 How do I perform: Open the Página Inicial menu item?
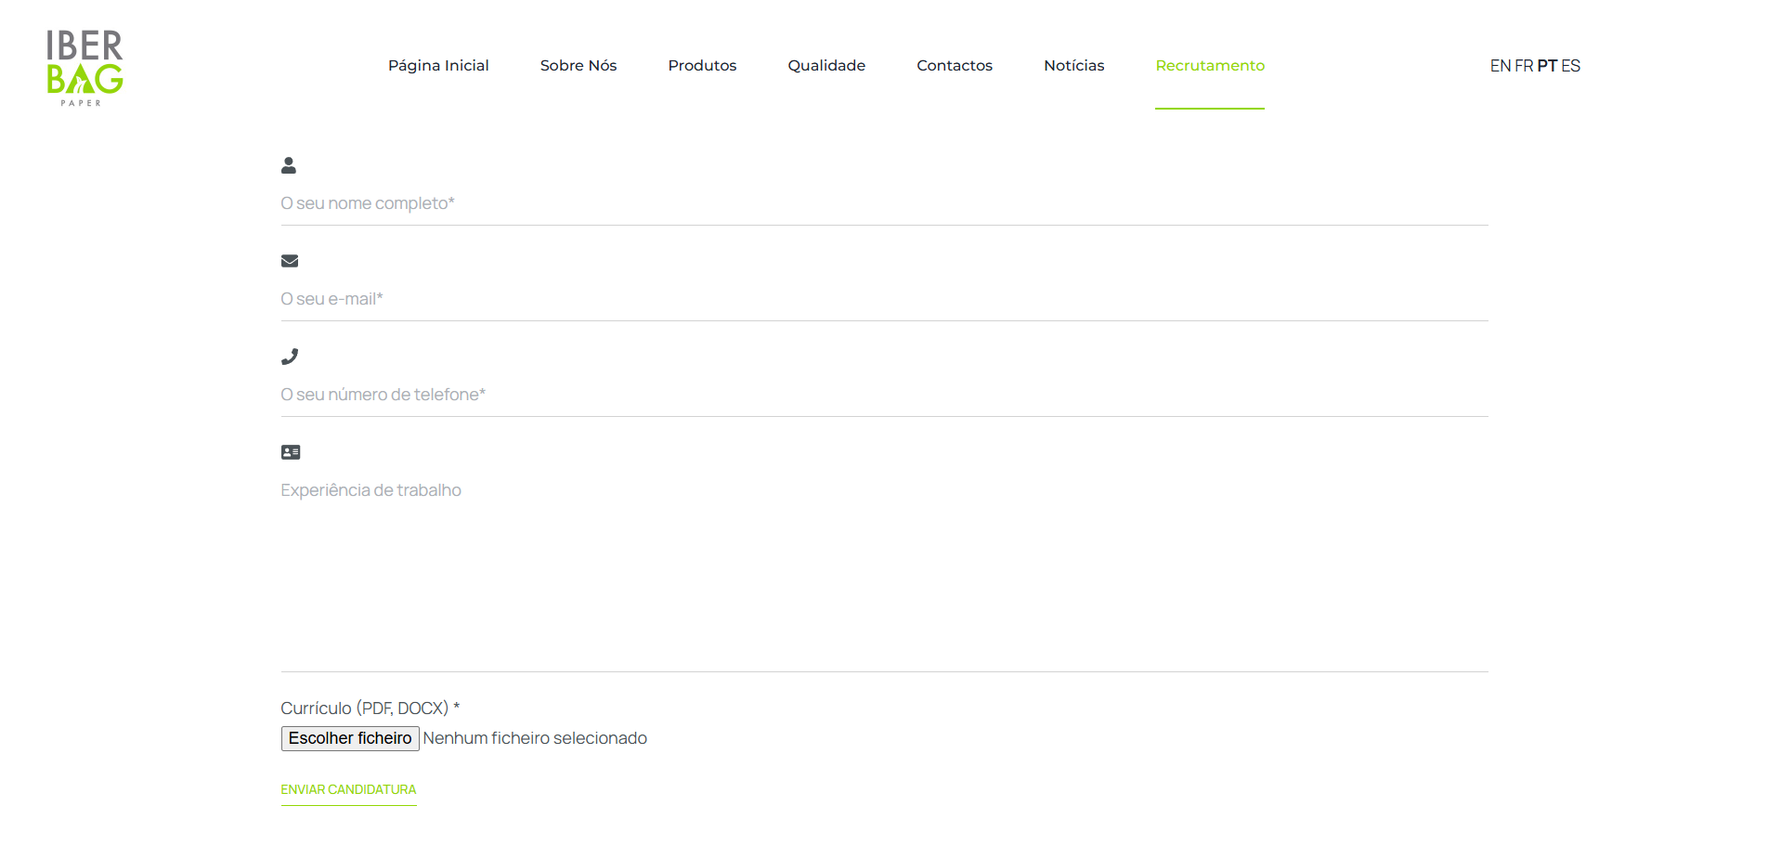point(438,66)
